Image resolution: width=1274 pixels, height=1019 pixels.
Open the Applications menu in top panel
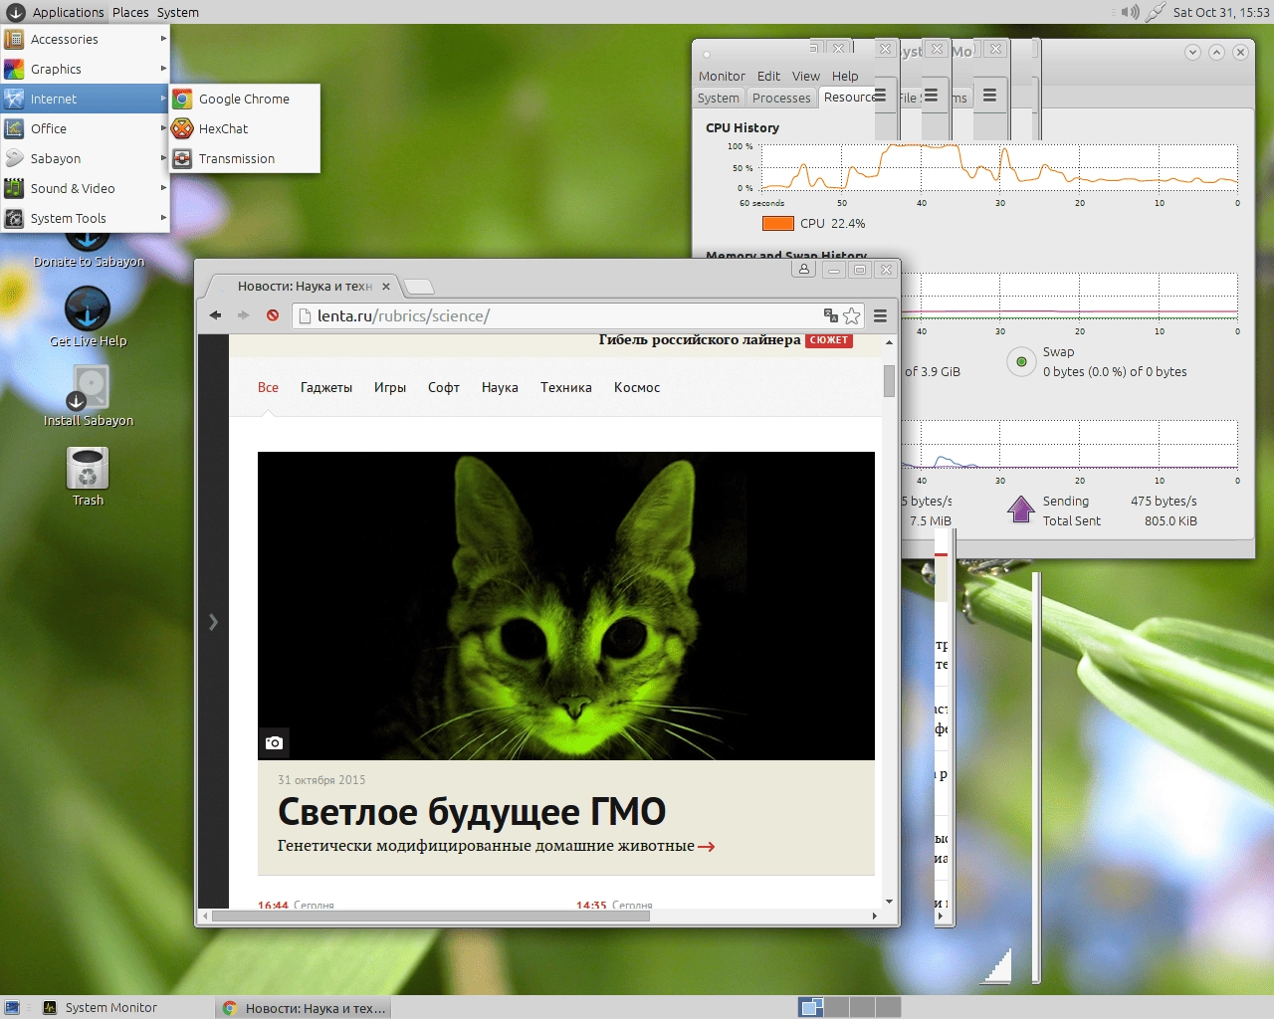tap(56, 12)
